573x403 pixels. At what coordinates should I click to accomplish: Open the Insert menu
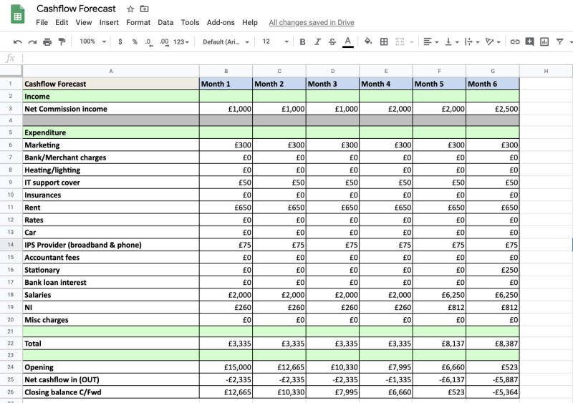[109, 23]
